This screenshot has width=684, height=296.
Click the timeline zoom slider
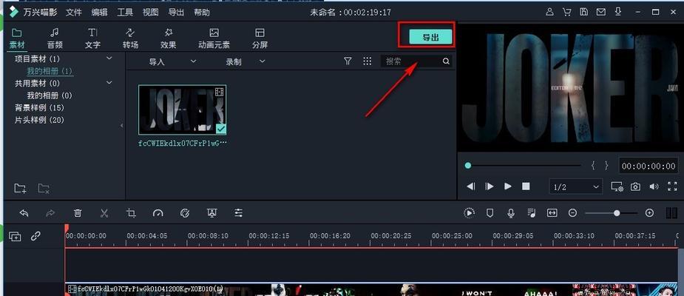pyautogui.click(x=611, y=213)
